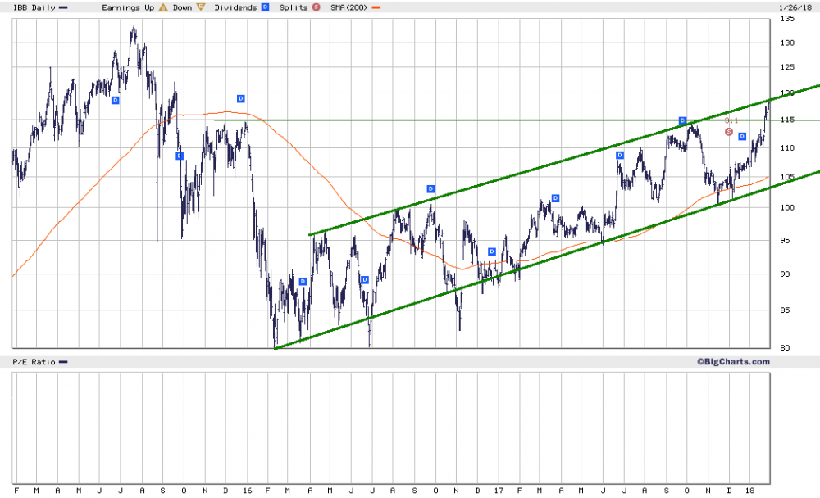Select the September 2017 dividend marker
820x498 pixels.
pos(682,120)
